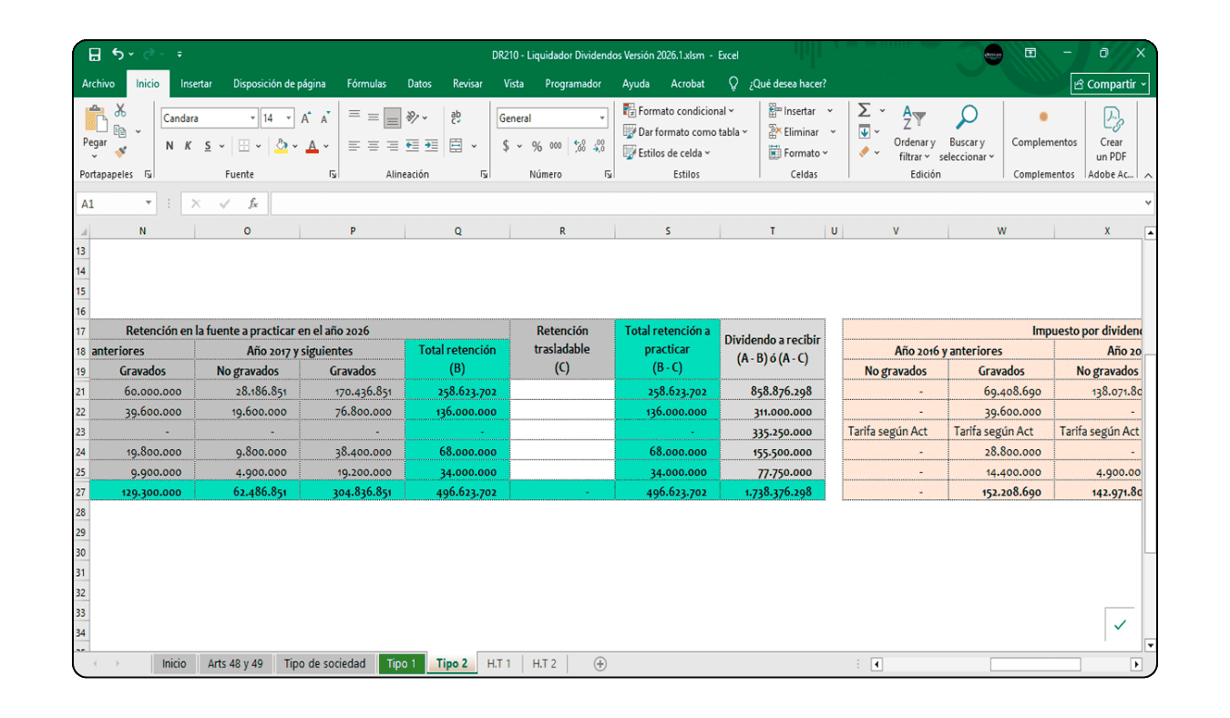Click the Compartir button
This screenshot has width=1230, height=718.
pyautogui.click(x=1110, y=83)
